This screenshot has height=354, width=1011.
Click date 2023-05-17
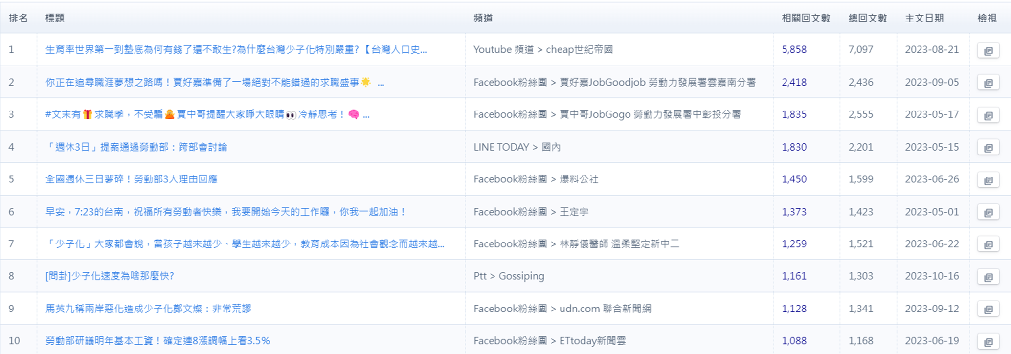click(932, 114)
